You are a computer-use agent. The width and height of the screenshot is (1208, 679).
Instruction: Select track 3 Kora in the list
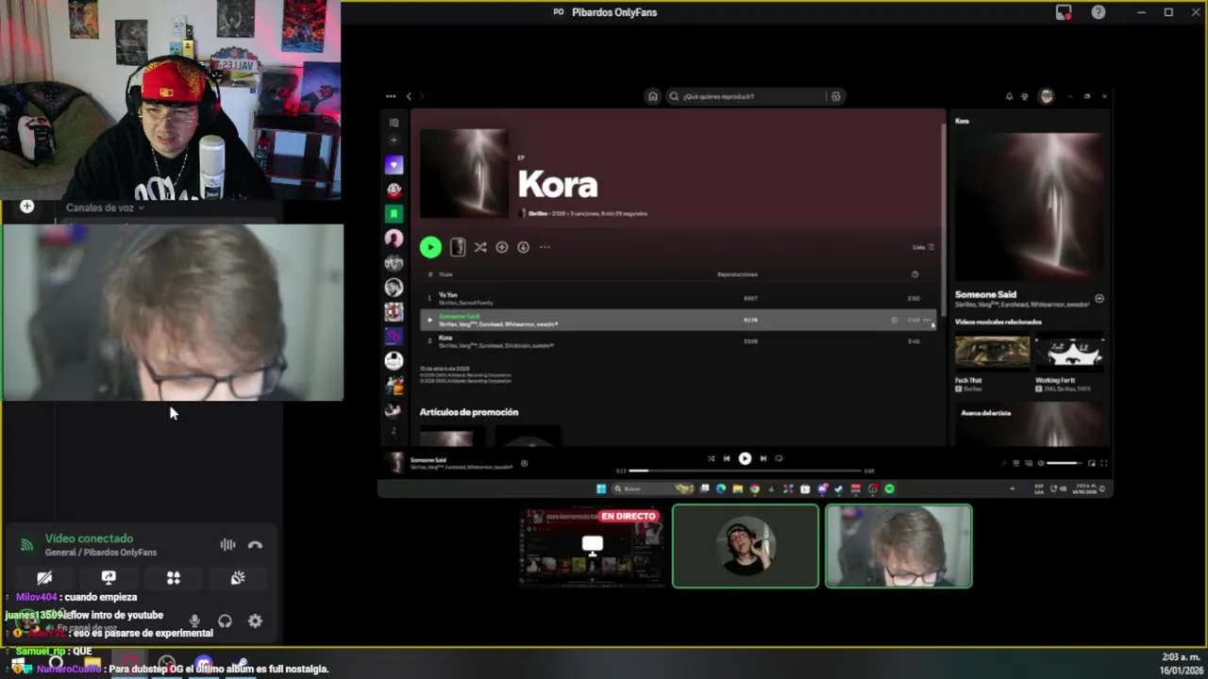click(x=678, y=340)
